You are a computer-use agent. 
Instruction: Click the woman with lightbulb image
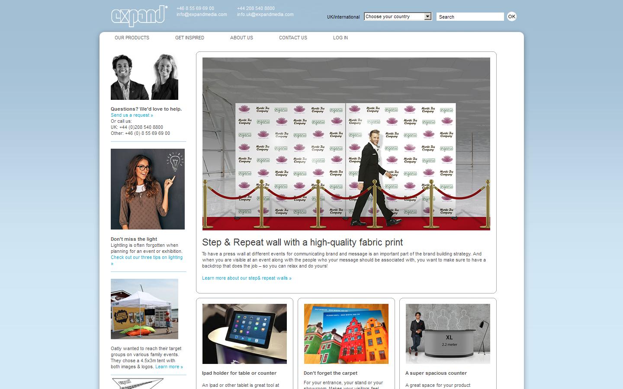(148, 189)
